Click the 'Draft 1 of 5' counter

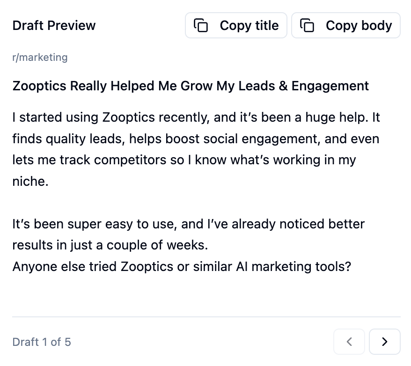tap(42, 342)
